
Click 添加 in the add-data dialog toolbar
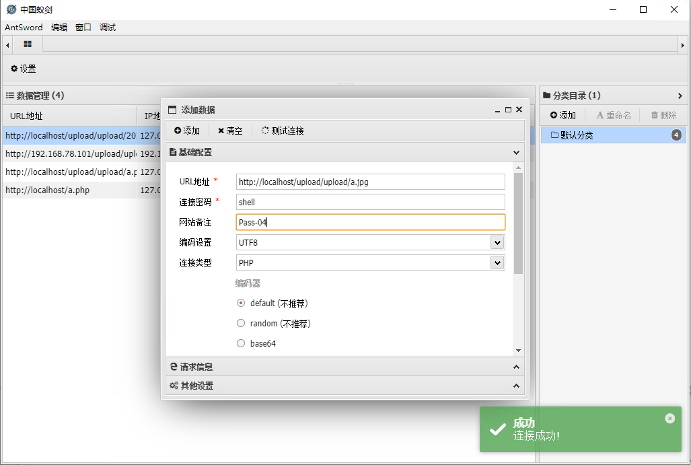(x=187, y=131)
